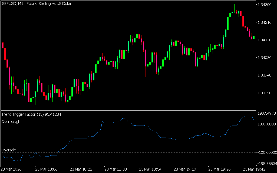The height and width of the screenshot is (173, 277).
Task: Click the -195.35534 indicator minimum label
Action: [x=266, y=164]
